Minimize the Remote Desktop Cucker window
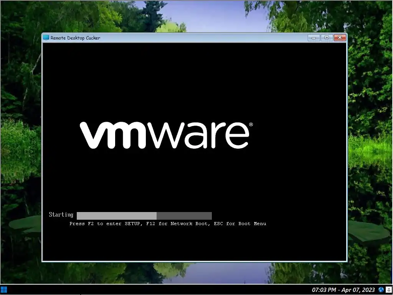The image size is (393, 295). click(314, 38)
